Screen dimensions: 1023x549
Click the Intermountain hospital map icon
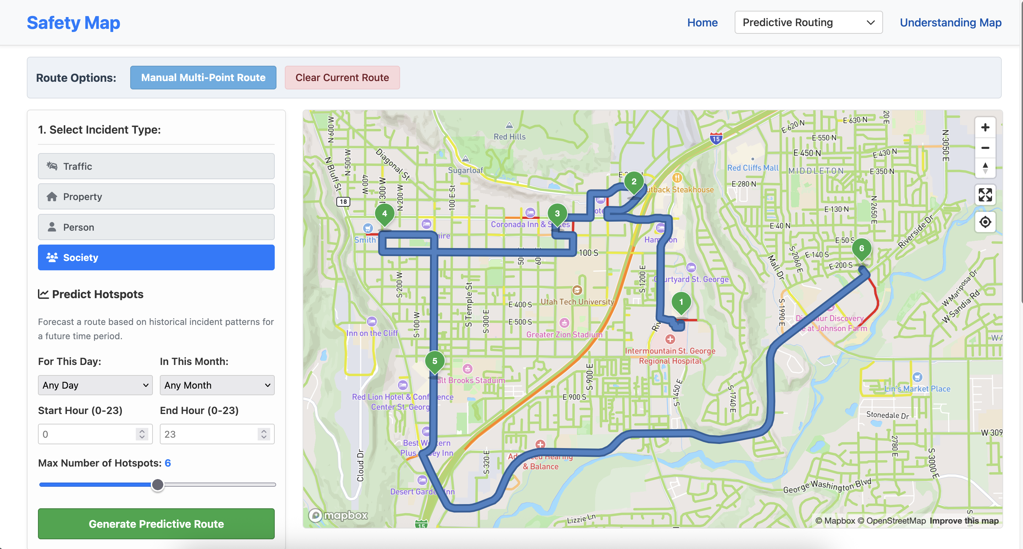click(x=670, y=339)
